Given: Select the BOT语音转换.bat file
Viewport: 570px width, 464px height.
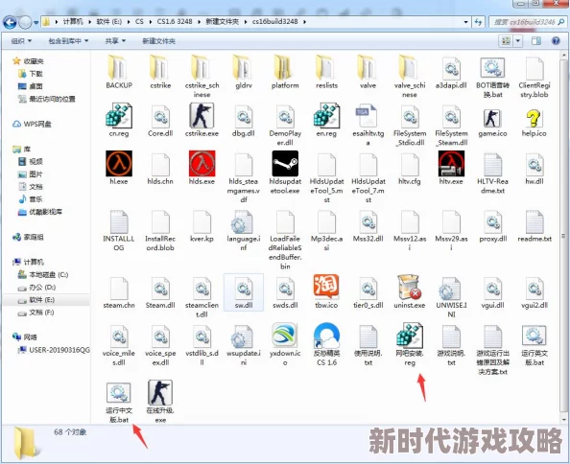Looking at the screenshot, I should pyautogui.click(x=492, y=78).
